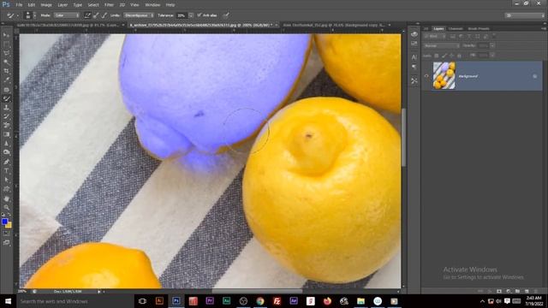The image size is (548, 308).
Task: Toggle lock position in Layers panel
Action: pyautogui.click(x=451, y=55)
